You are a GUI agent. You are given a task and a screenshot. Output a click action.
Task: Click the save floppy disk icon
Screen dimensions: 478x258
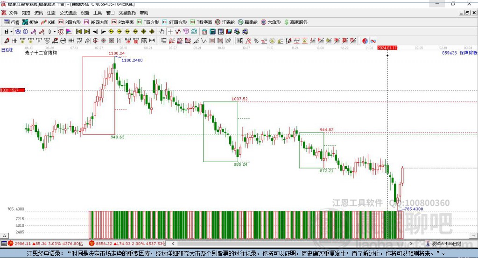(229, 32)
